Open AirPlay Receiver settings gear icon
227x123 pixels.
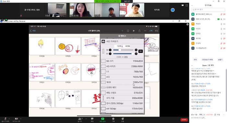187,24
